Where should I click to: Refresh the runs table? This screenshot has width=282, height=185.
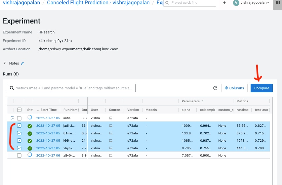(x=215, y=88)
